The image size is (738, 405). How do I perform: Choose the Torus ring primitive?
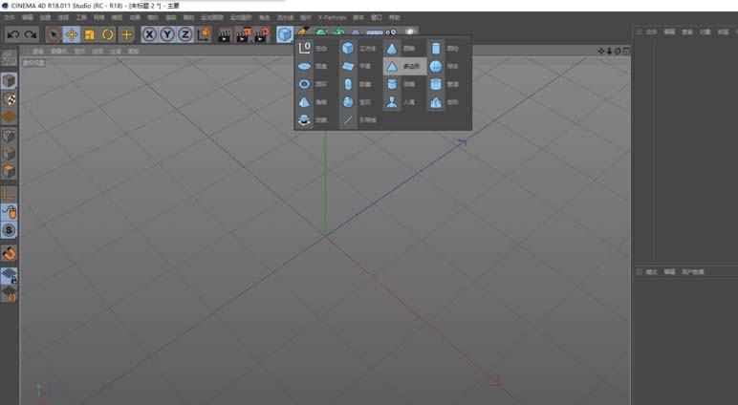[x=305, y=84]
